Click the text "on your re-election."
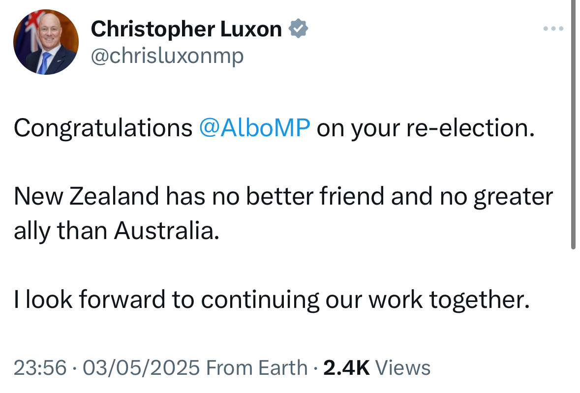580x393 pixels. click(425, 128)
